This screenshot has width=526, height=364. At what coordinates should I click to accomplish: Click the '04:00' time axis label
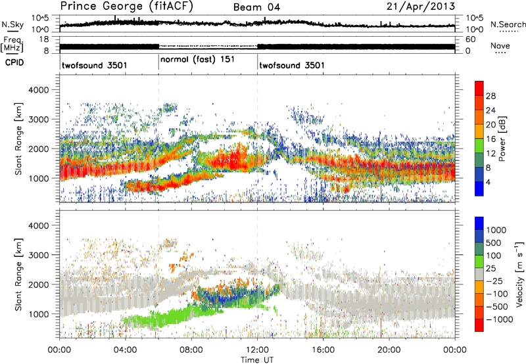coord(125,350)
